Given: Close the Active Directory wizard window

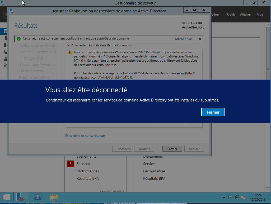Looking at the screenshot, I should (204, 10).
